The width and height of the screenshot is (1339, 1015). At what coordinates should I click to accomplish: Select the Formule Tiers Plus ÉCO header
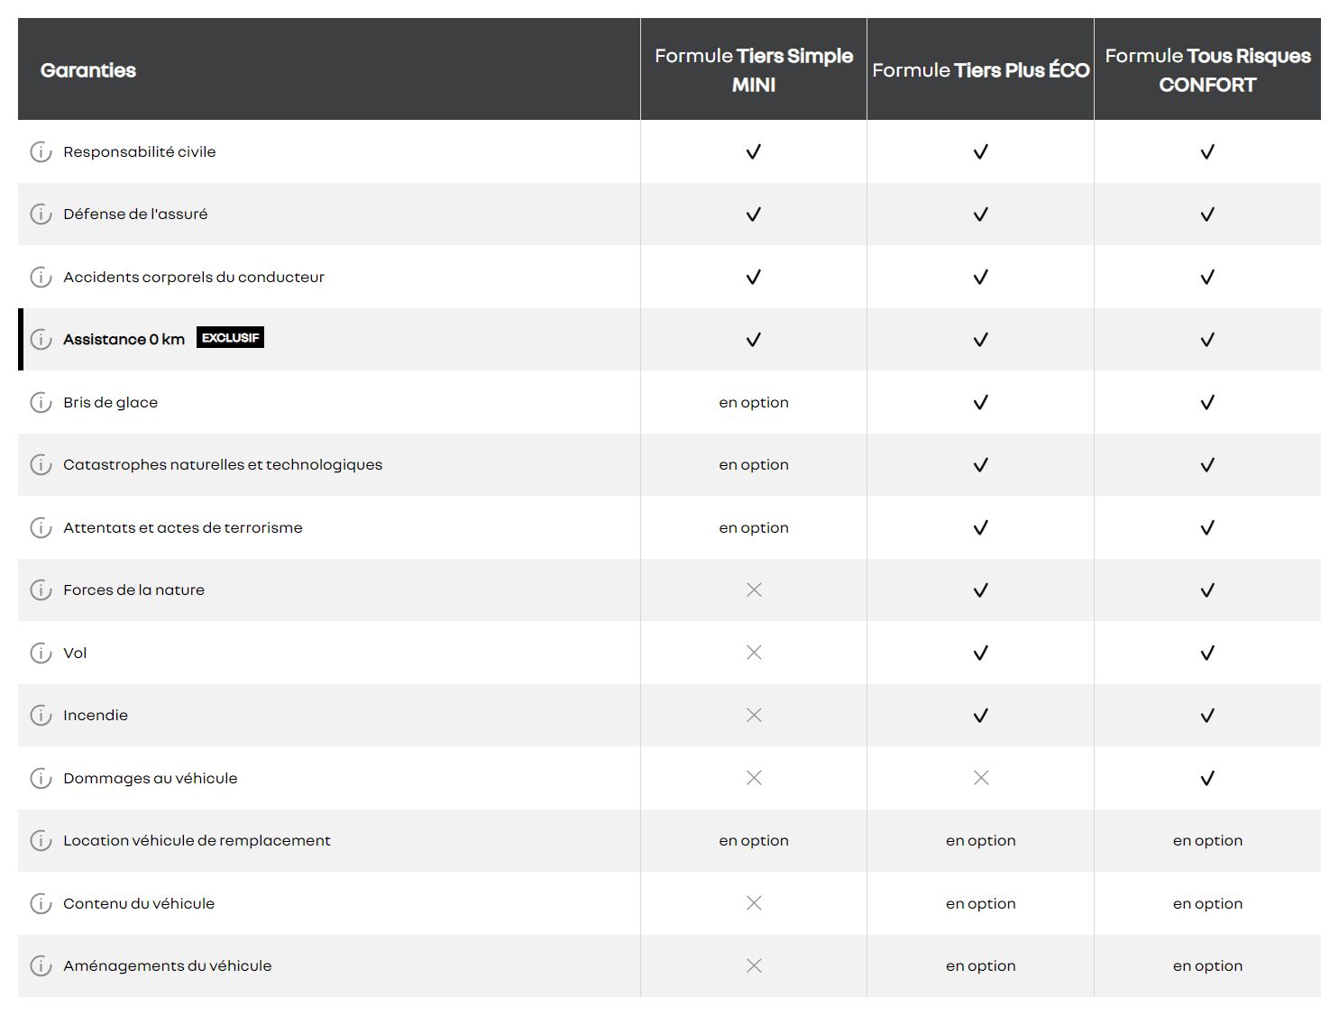(980, 70)
